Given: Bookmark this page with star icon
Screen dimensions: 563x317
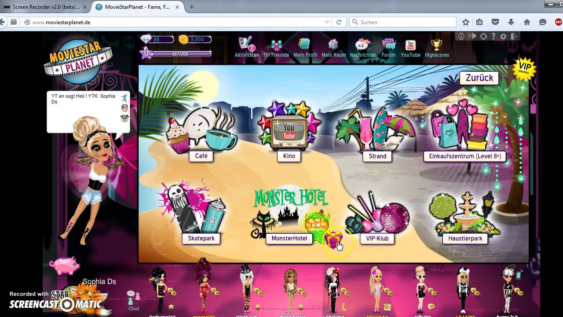Looking at the screenshot, I should coord(466,22).
